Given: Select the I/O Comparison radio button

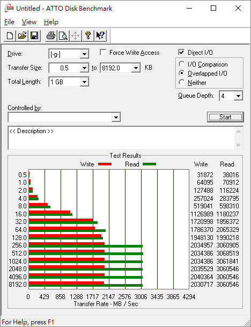Looking at the screenshot, I should [181, 64].
